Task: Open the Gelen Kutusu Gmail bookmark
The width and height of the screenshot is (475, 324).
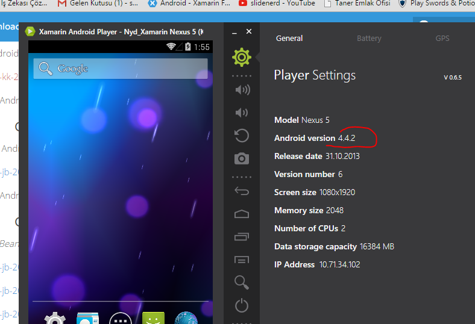Action: (98, 4)
